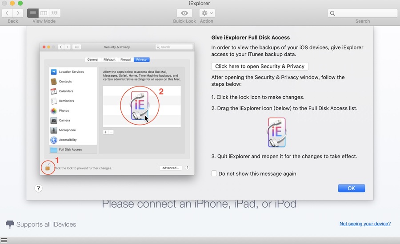Switch to list view mode
Image resolution: width=400 pixels, height=244 pixels.
pos(32,13)
